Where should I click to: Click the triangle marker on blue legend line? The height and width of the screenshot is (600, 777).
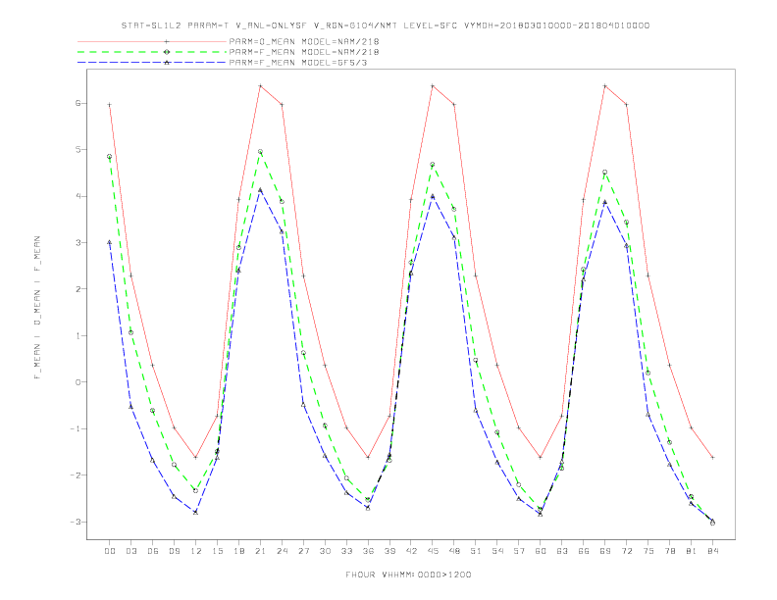pos(167,63)
